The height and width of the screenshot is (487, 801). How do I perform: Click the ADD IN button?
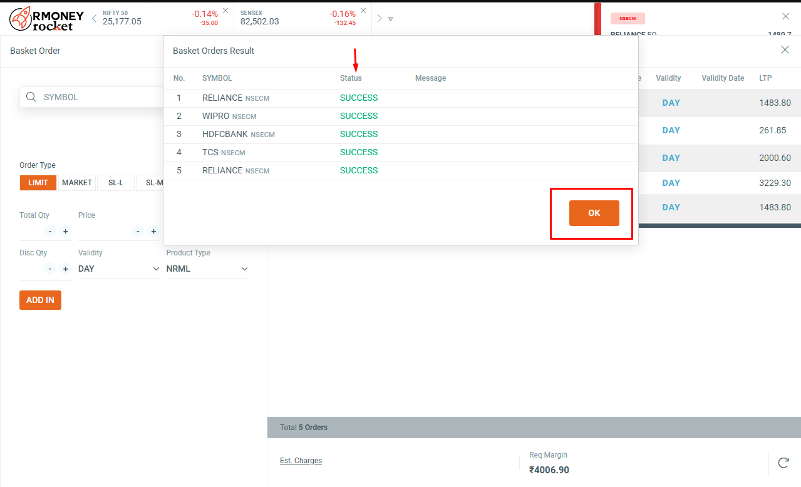pos(40,300)
